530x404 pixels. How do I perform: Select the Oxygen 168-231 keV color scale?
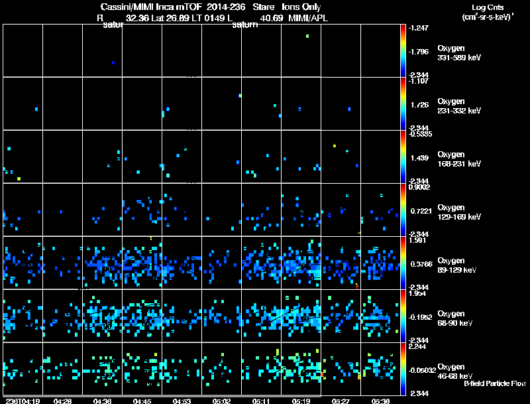click(403, 157)
